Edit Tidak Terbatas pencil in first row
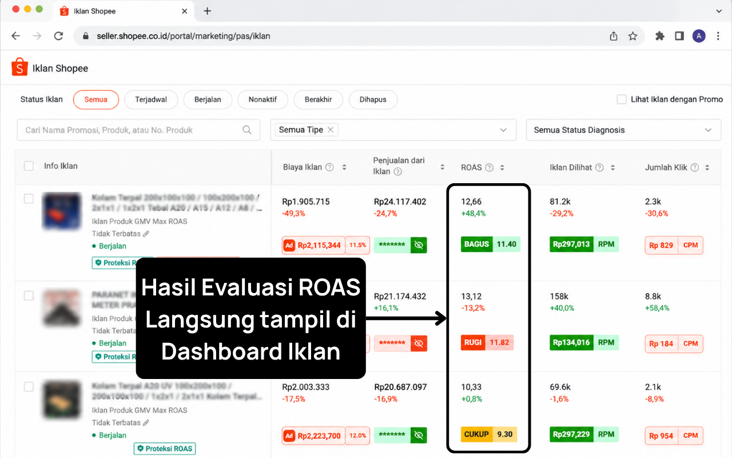Image resolution: width=732 pixels, height=458 pixels. (146, 234)
